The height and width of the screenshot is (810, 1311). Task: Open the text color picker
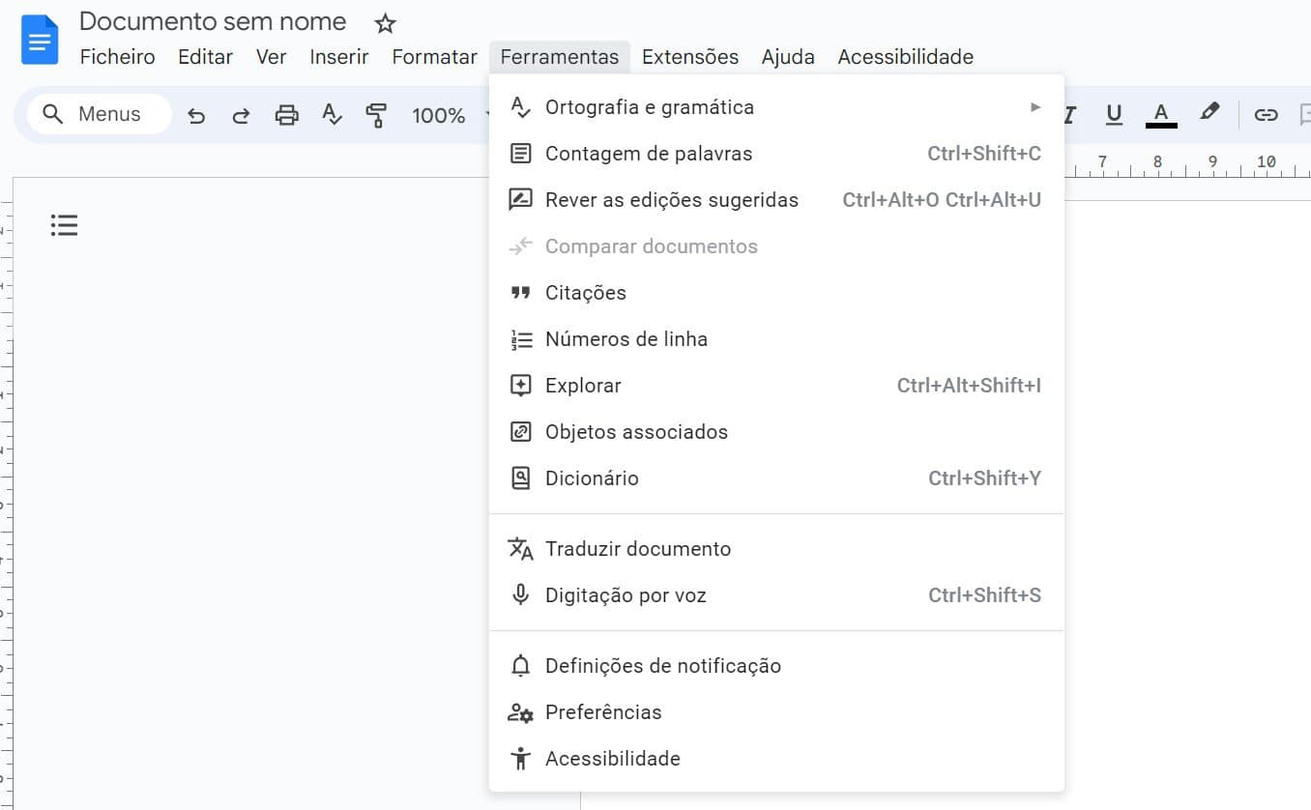[1161, 115]
